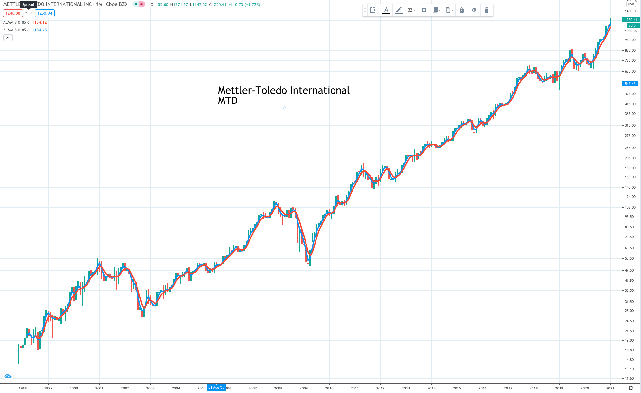641x393 pixels.
Task: Click the blue buy price 1250.94 button
Action: pos(45,13)
